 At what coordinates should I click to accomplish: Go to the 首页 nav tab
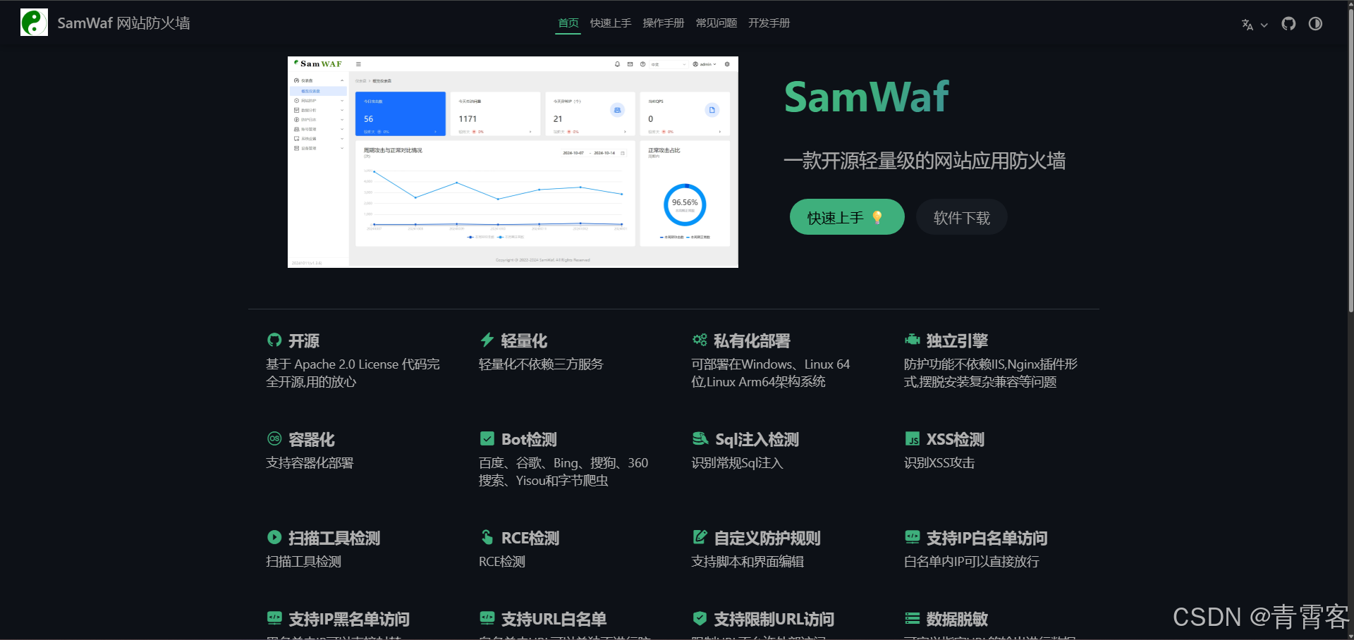point(568,23)
